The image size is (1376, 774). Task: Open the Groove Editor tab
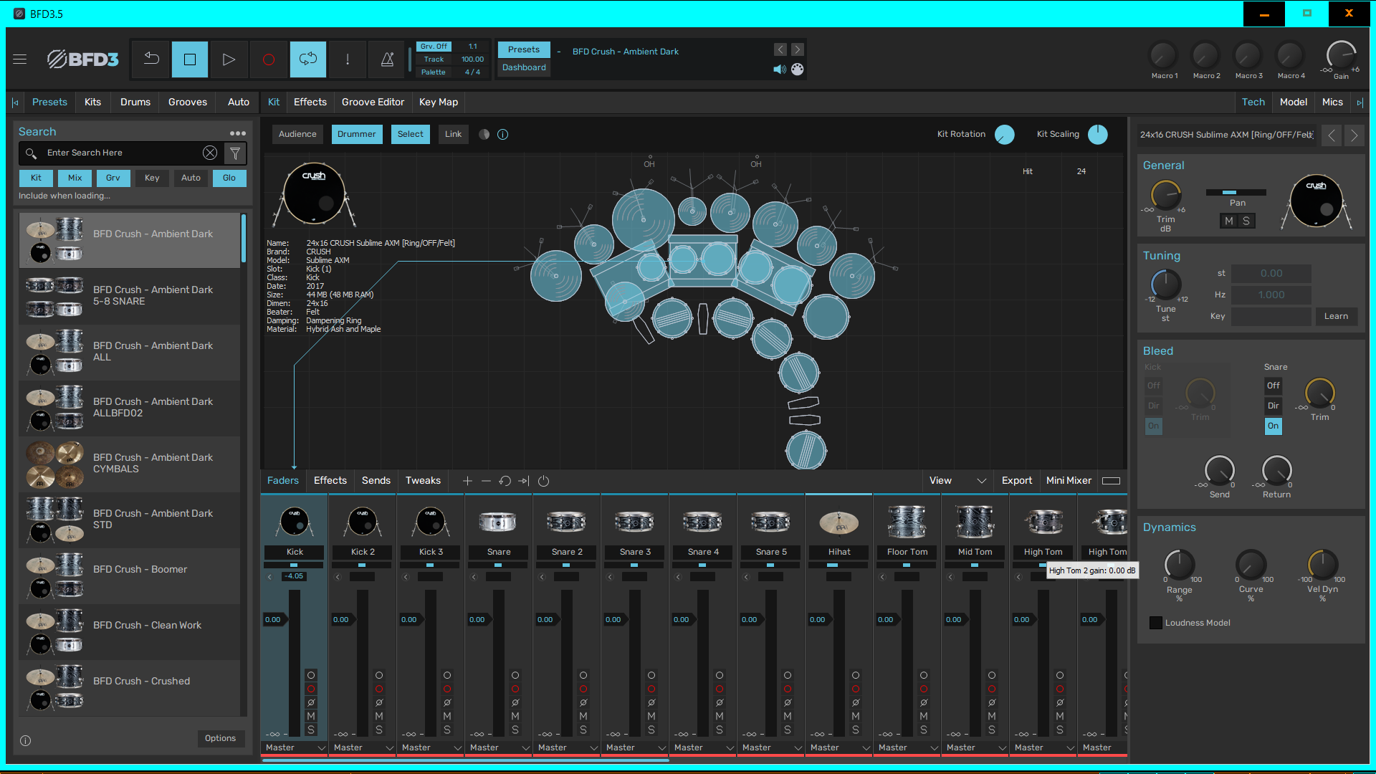[x=373, y=102]
